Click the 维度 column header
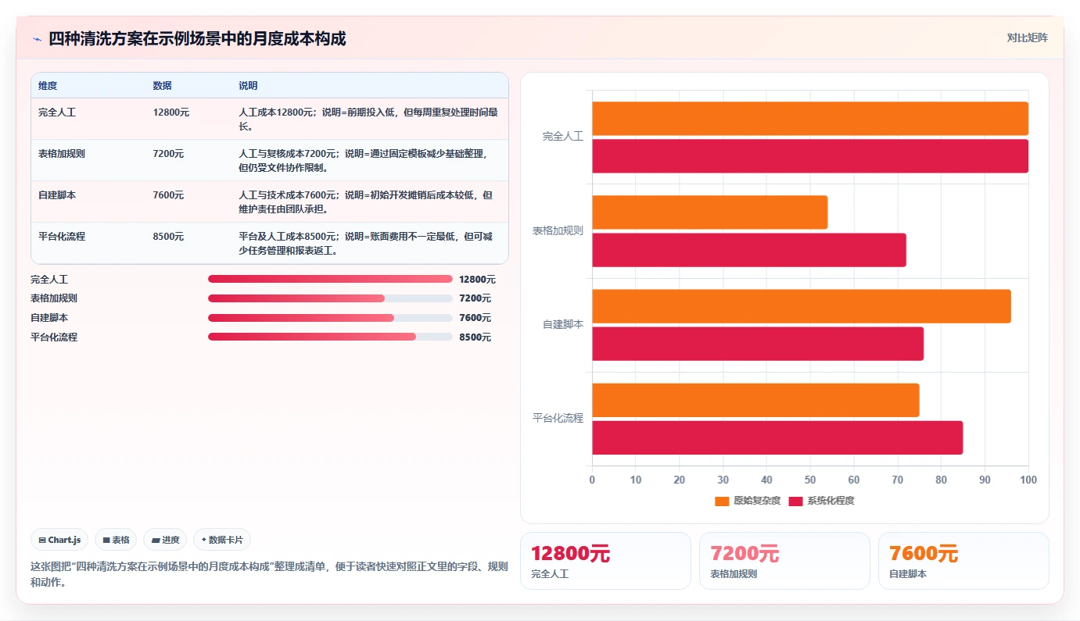This screenshot has height=621, width=1080. coord(48,85)
